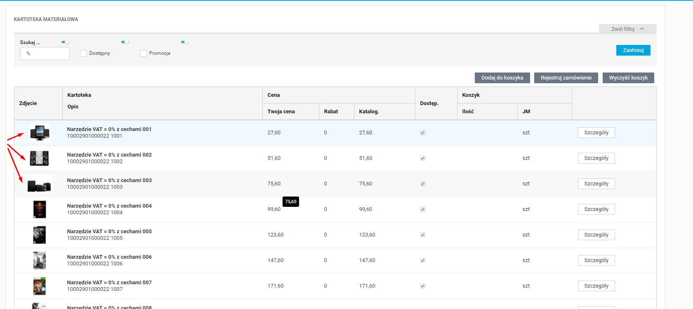The height and width of the screenshot is (309, 693).
Task: Click availability checkbox for cechami 006 row
Action: pyautogui.click(x=423, y=260)
